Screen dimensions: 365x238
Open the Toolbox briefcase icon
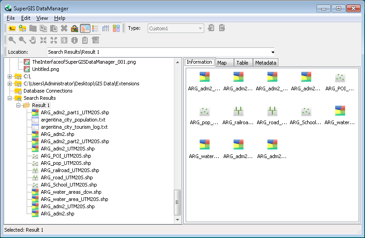click(x=75, y=28)
